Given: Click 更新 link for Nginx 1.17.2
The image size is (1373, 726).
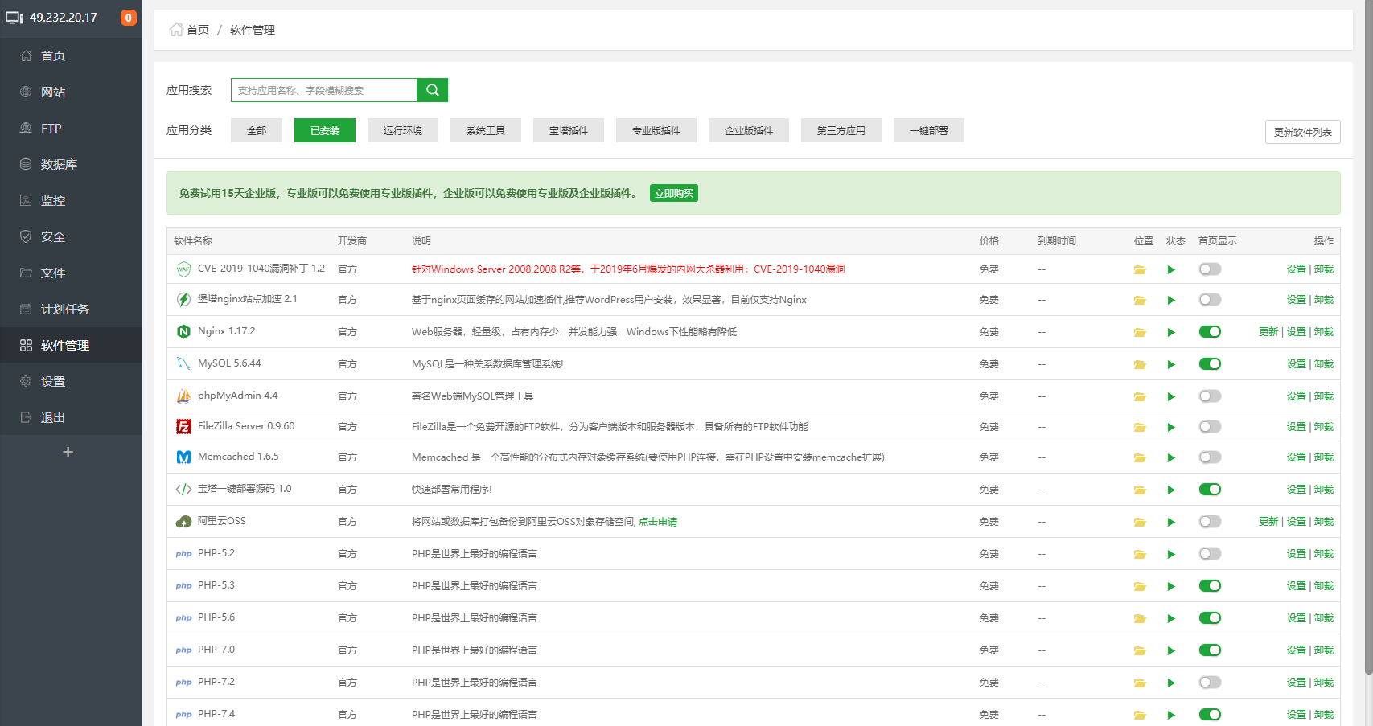Looking at the screenshot, I should click(1268, 332).
